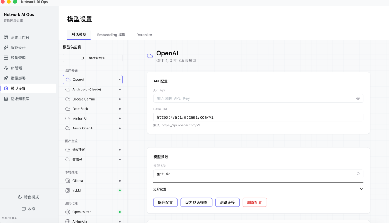Click the Ollama chip icon
This screenshot has height=223, width=389.
(x=68, y=181)
